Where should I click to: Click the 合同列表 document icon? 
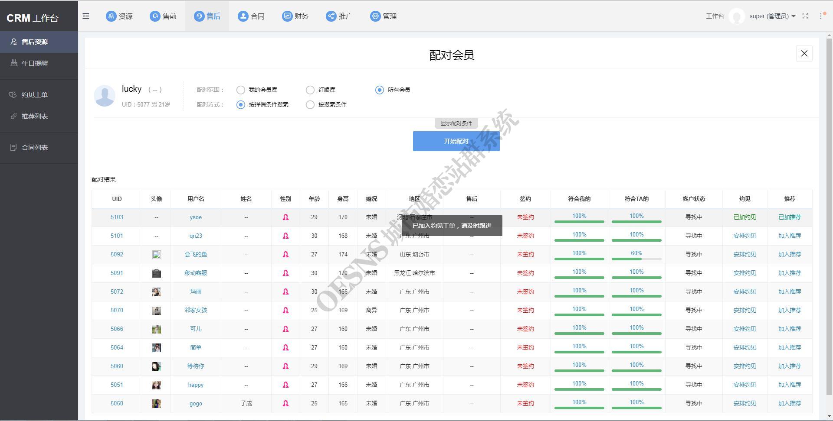[x=13, y=147]
